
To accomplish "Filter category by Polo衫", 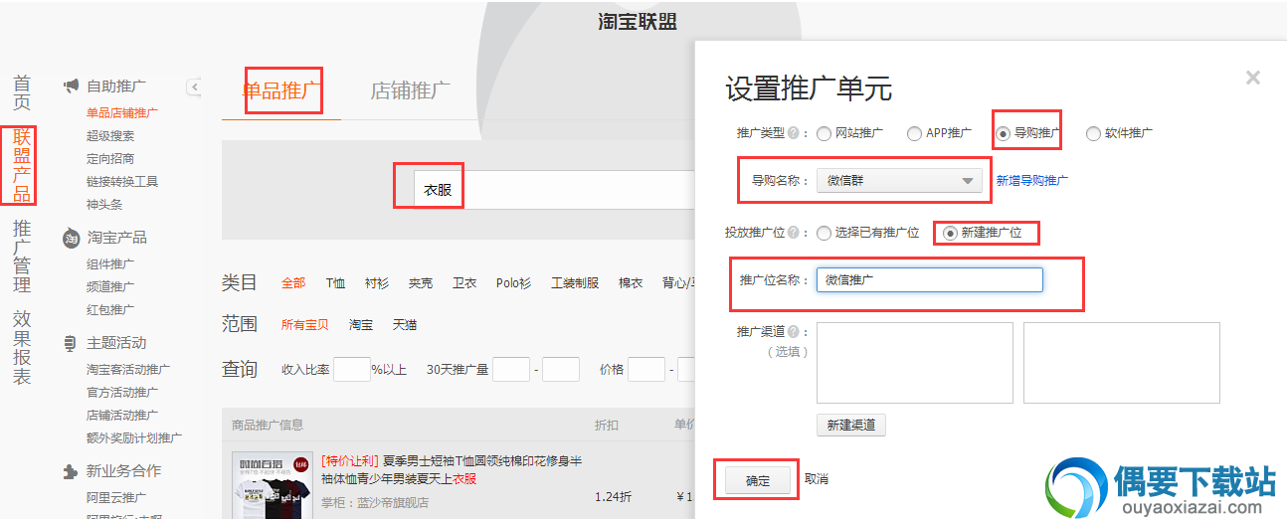I will click(514, 283).
